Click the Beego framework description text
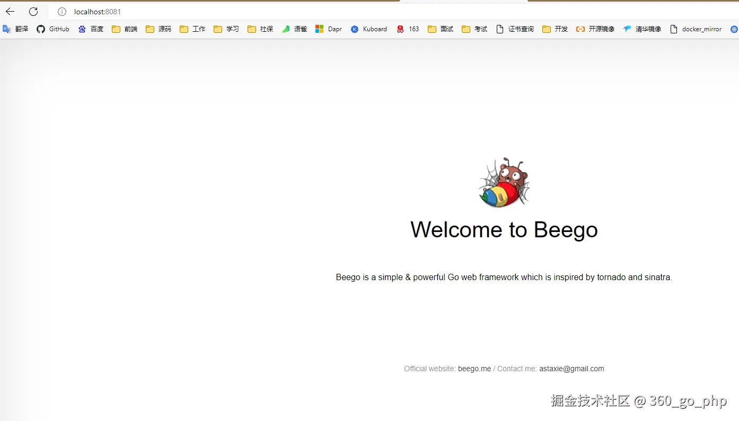 [504, 277]
